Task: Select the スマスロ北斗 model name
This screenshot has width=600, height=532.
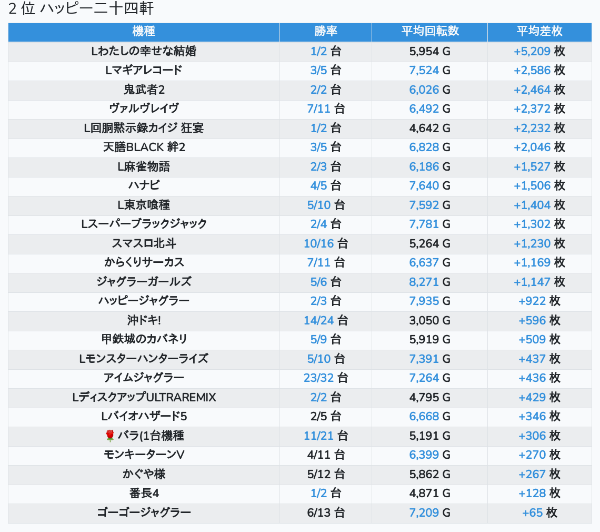Action: [144, 243]
